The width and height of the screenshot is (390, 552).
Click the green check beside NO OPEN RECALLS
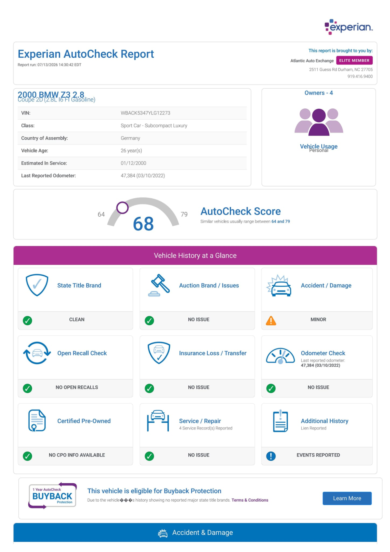tap(28, 388)
